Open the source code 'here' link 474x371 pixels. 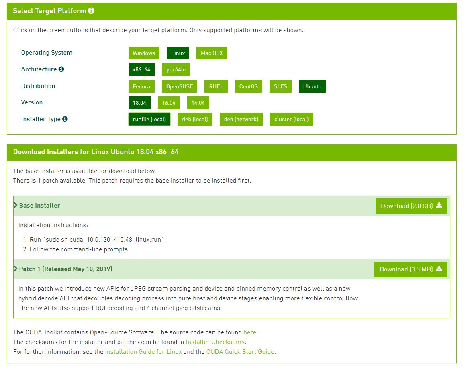click(249, 332)
